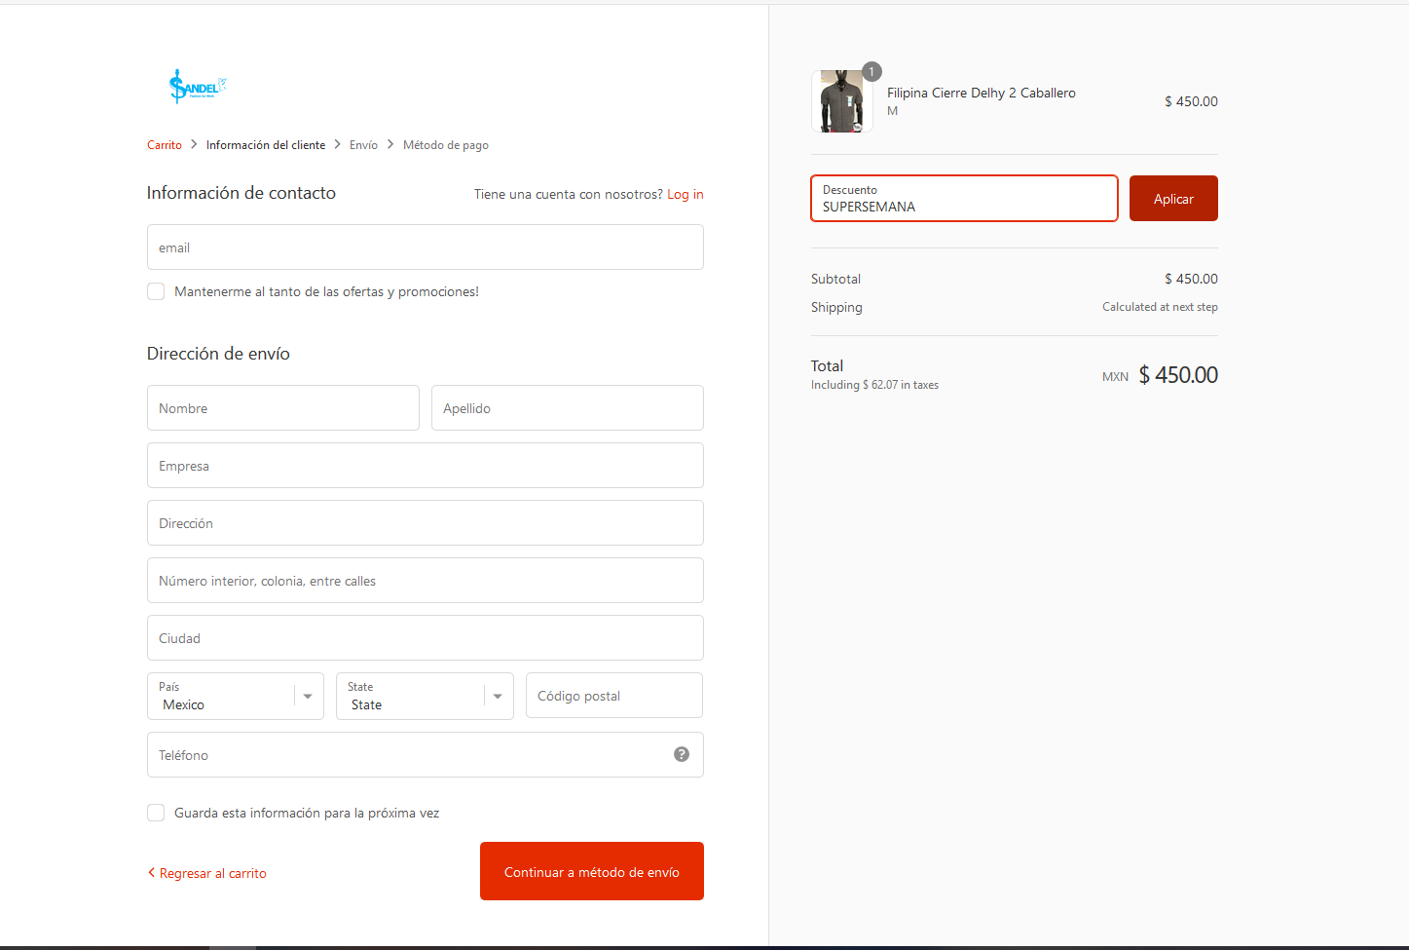This screenshot has width=1409, height=950.
Task: Click the quantity badge on product thumbnail
Action: (x=871, y=71)
